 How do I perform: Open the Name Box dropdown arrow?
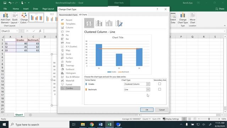[x=17, y=31]
